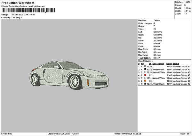Click the orange swatch in stop 6

coord(145,81)
